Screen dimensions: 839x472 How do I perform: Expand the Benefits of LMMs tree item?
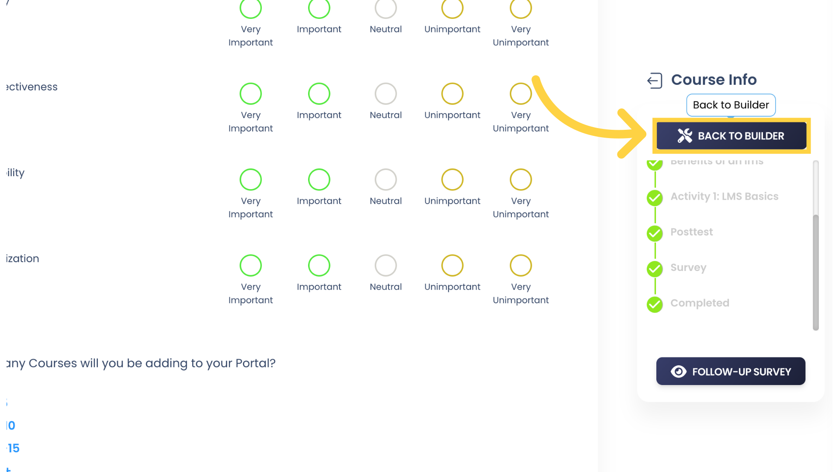tap(717, 161)
